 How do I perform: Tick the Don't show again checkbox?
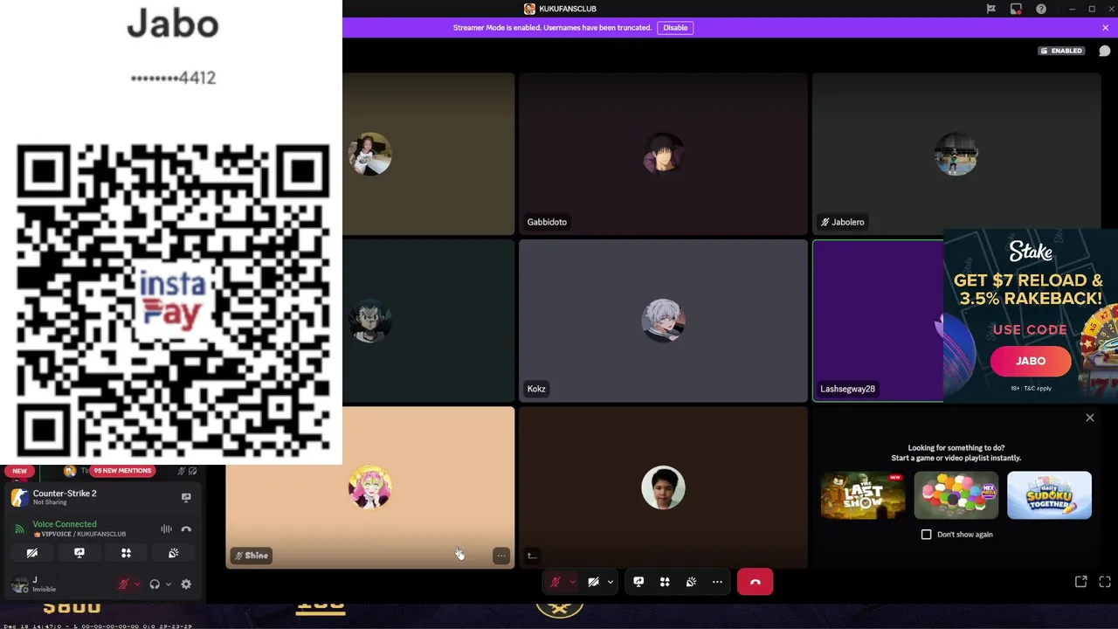pyautogui.click(x=926, y=535)
